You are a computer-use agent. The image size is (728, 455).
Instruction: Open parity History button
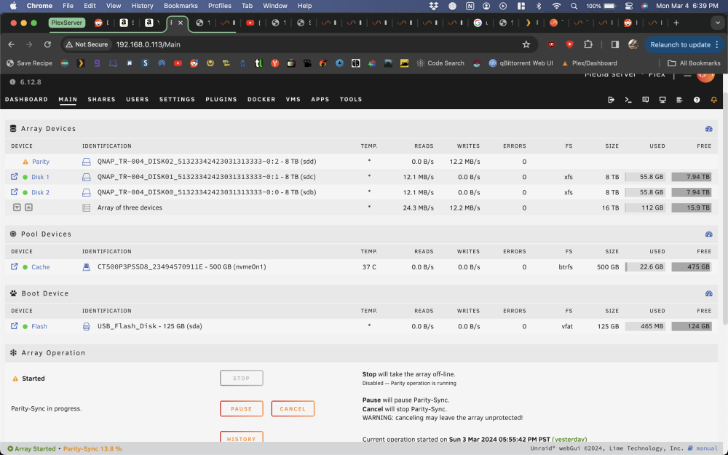pyautogui.click(x=242, y=437)
